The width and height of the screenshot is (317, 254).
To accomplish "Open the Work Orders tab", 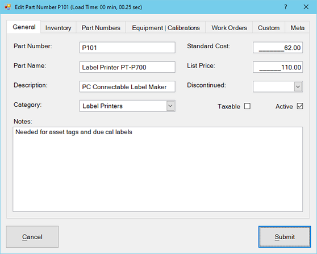I will pos(229,28).
